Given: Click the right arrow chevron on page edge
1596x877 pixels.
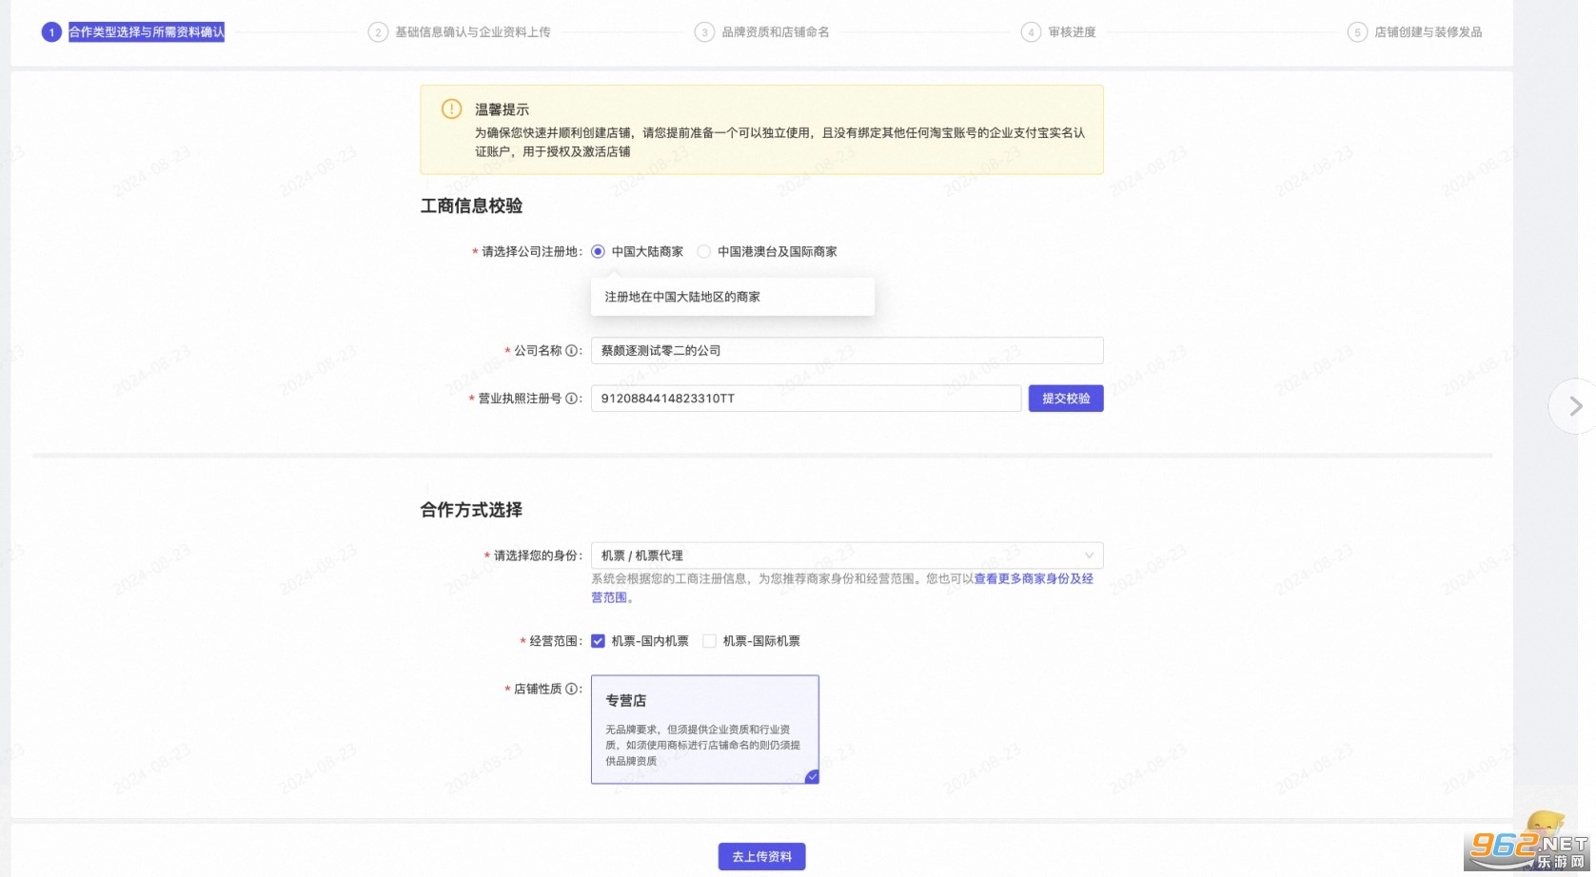Looking at the screenshot, I should (1575, 406).
